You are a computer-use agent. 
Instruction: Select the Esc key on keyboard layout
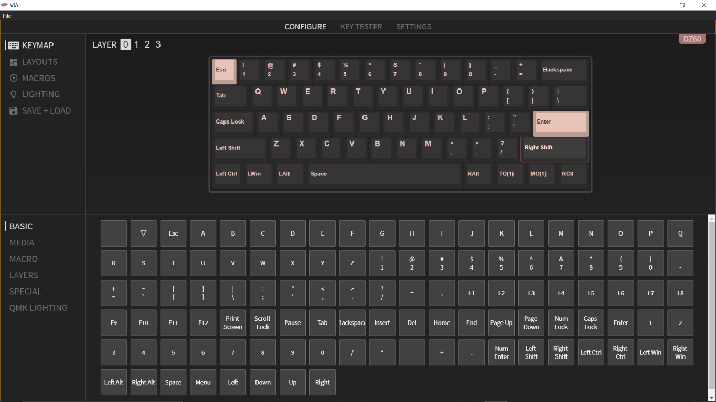point(224,71)
